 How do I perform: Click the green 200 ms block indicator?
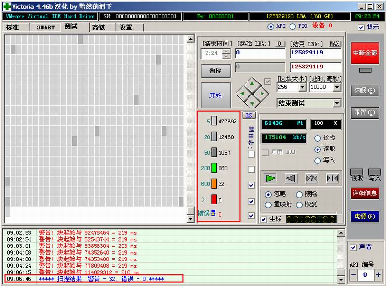214,168
